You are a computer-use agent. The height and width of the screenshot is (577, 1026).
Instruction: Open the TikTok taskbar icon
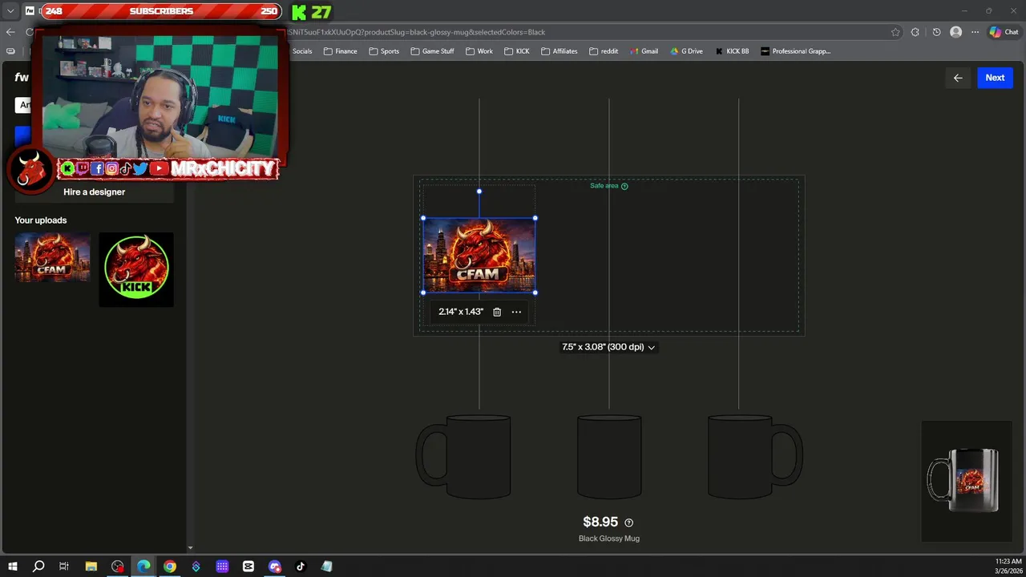(301, 567)
